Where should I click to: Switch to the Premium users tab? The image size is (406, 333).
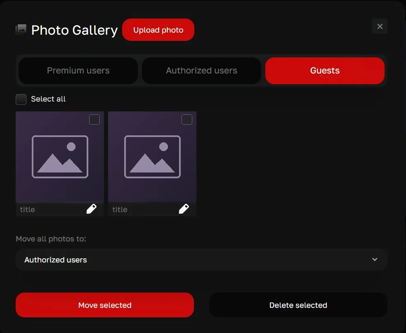click(78, 71)
